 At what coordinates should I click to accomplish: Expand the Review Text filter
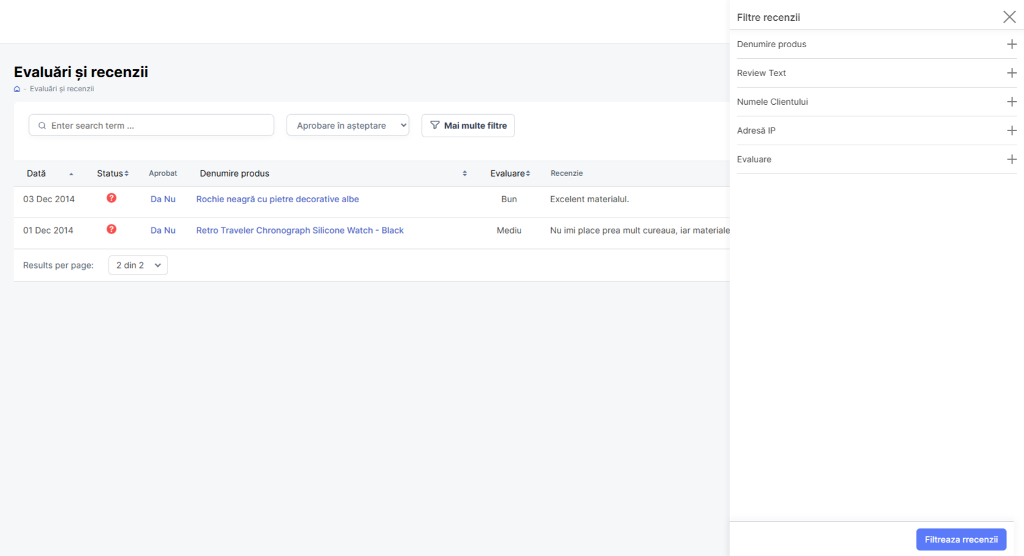[877, 73]
